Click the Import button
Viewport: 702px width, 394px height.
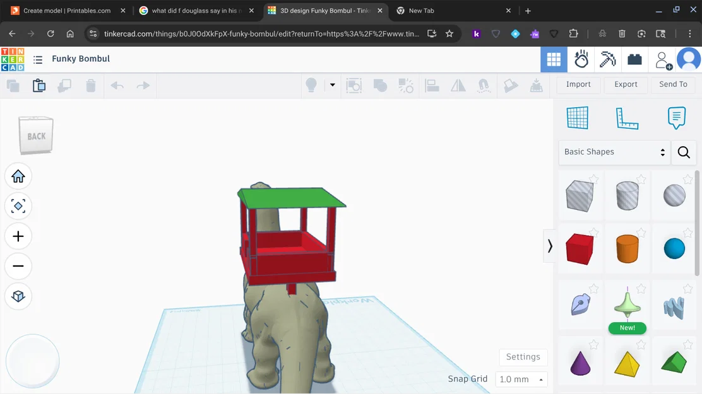point(578,84)
